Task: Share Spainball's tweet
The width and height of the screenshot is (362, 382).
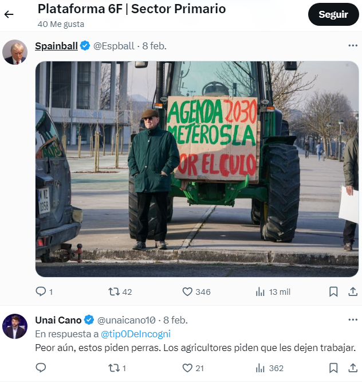Action: click(353, 291)
